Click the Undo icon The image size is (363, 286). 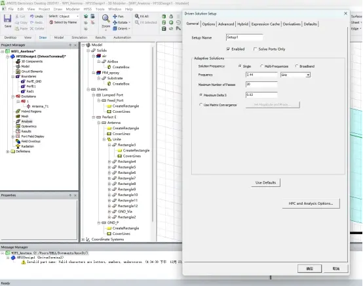coord(31,16)
